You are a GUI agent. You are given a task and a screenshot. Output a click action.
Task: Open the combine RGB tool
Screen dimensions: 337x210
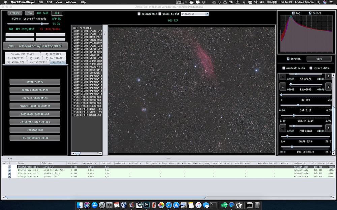tap(35, 130)
